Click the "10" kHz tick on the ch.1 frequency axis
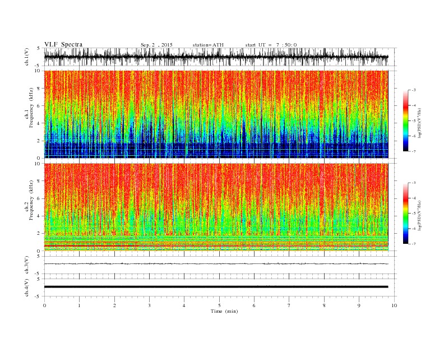This screenshot has width=444, height=343. (x=38, y=71)
